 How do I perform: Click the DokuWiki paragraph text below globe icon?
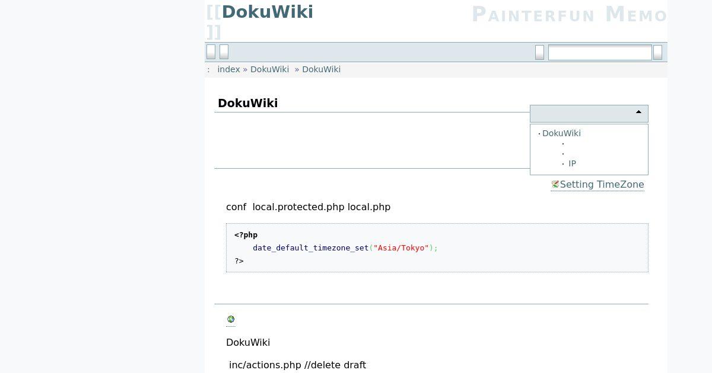point(248,343)
